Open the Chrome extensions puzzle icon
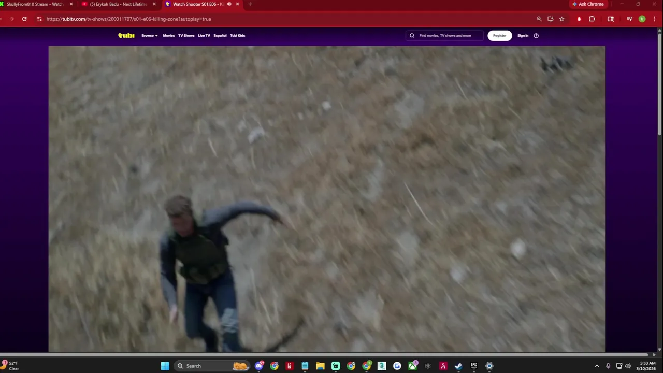The width and height of the screenshot is (663, 373). (592, 19)
